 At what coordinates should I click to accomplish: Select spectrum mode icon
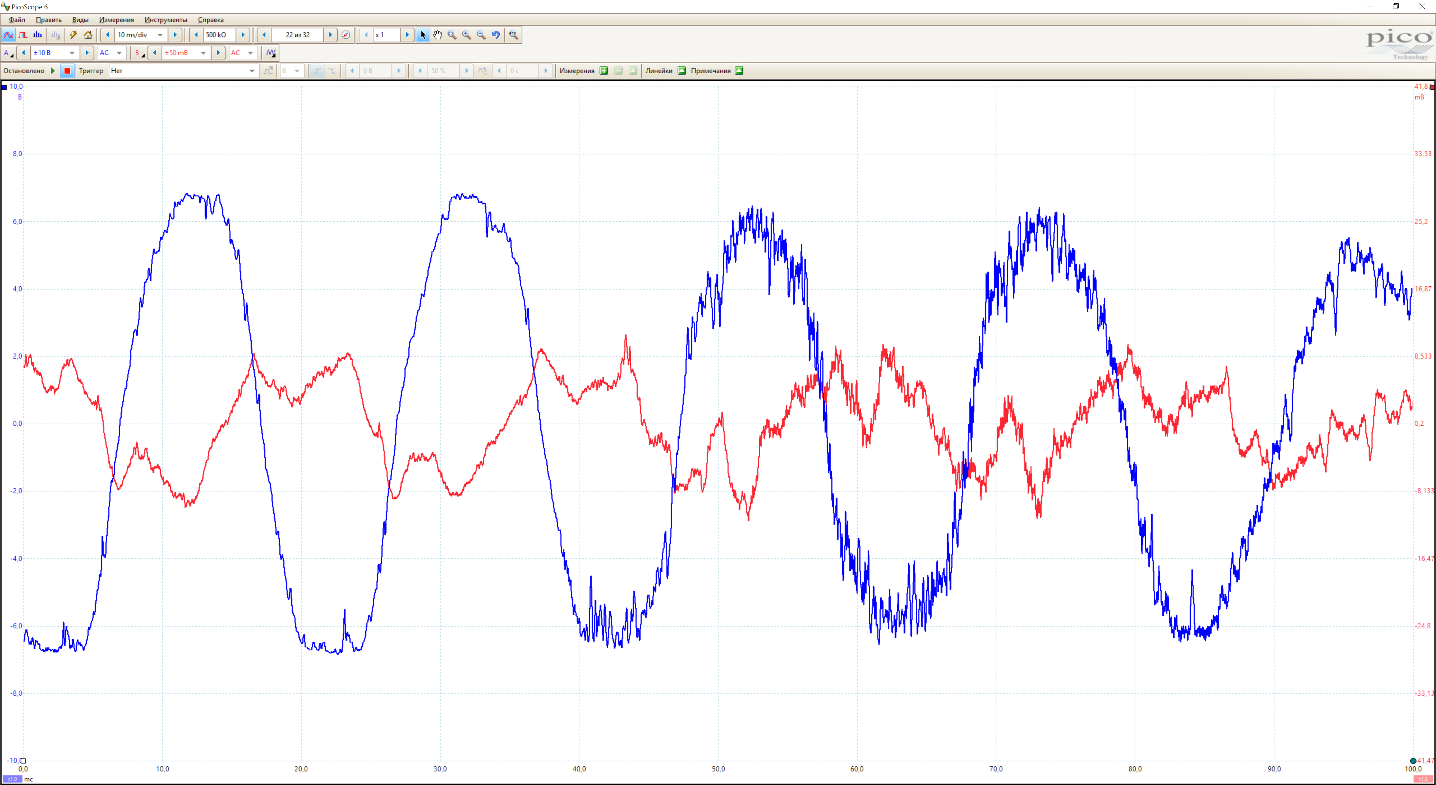coord(37,34)
